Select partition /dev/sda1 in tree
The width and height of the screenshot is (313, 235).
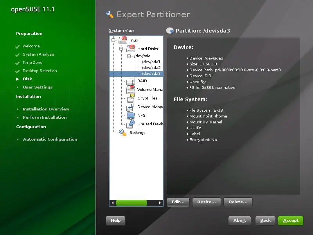[x=151, y=61]
